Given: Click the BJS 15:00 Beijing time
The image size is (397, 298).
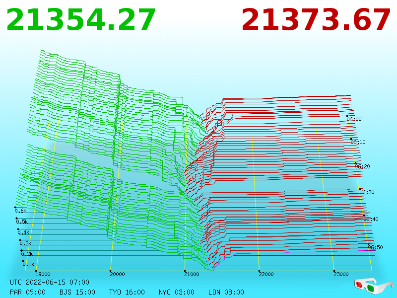Looking at the screenshot, I should click(x=77, y=292).
